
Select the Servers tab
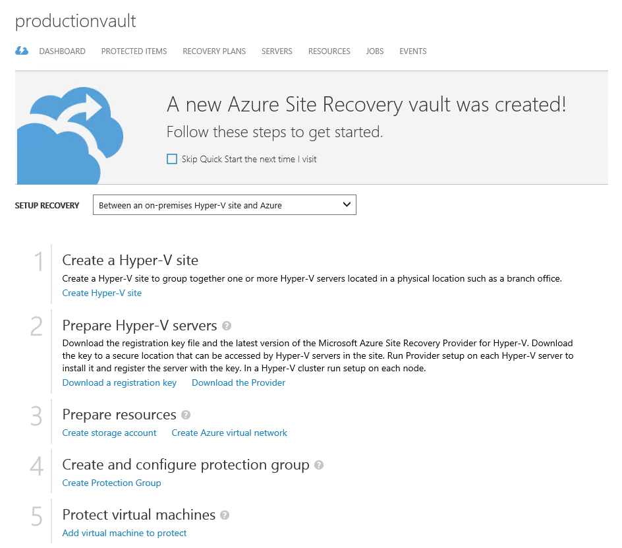point(277,51)
